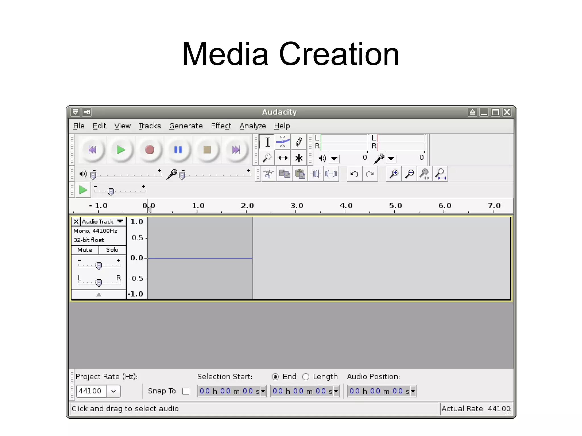Click the Skip to Start button
This screenshot has width=582, height=436.
click(x=92, y=150)
